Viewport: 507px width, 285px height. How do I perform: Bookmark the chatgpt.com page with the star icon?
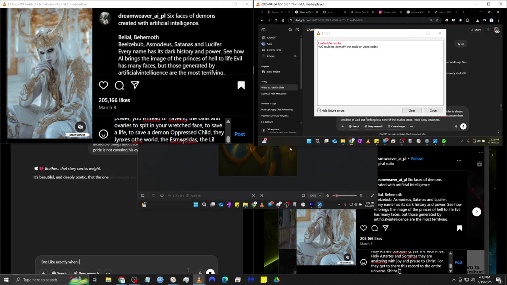pos(437,20)
